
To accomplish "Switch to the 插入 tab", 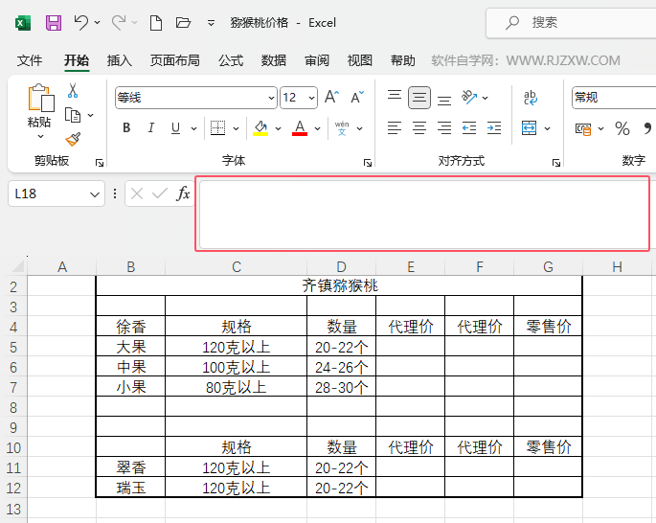I will coord(120,60).
